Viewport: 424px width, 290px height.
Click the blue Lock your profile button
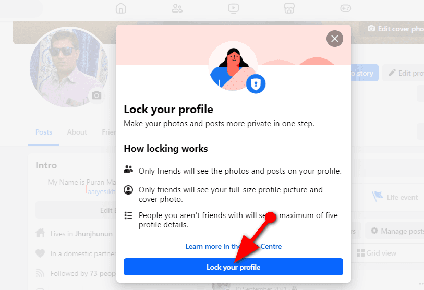click(x=233, y=267)
